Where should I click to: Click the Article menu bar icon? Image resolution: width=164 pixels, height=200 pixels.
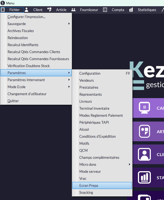[49, 10]
